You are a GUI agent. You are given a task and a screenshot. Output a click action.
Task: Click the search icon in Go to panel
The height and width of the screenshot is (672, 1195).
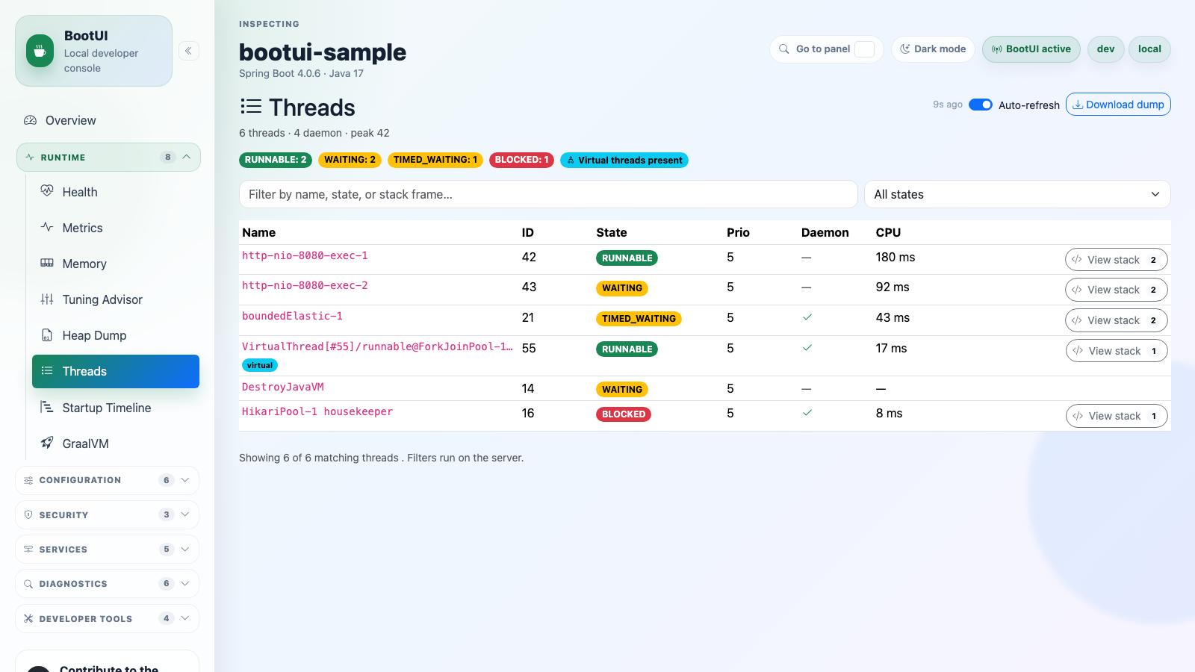(784, 49)
